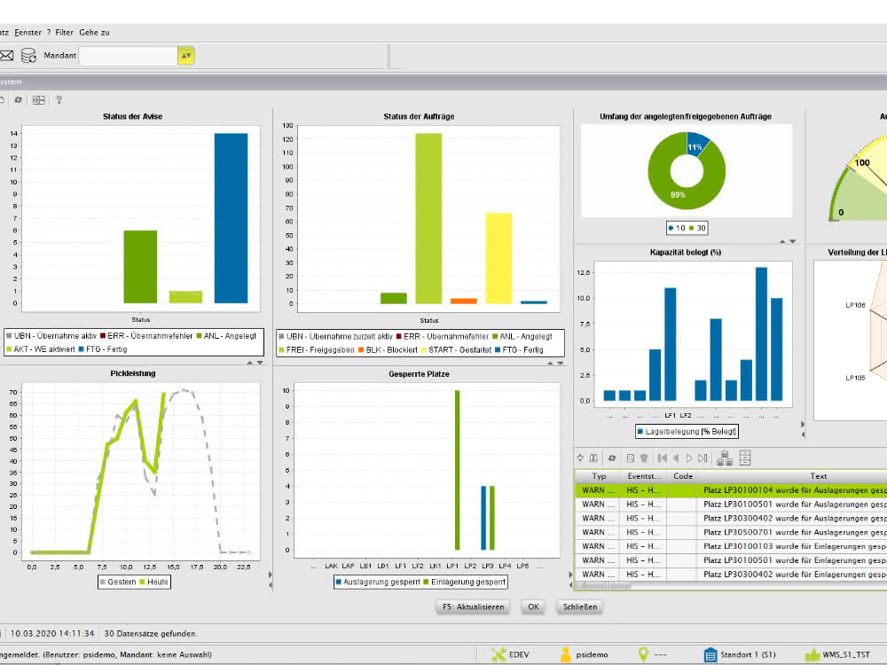This screenshot has height=665, width=887.
Task: Select the highlighted WARN row for Platz LP30100104
Action: tap(731, 490)
